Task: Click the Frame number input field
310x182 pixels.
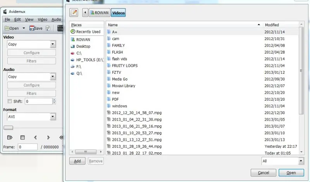Action: coord(28,147)
